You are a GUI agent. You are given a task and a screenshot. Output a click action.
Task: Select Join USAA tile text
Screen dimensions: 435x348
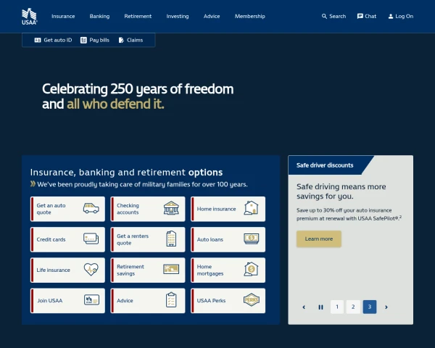click(50, 301)
